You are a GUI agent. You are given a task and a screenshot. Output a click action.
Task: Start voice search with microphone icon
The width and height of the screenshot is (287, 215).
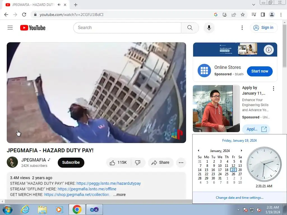209,28
